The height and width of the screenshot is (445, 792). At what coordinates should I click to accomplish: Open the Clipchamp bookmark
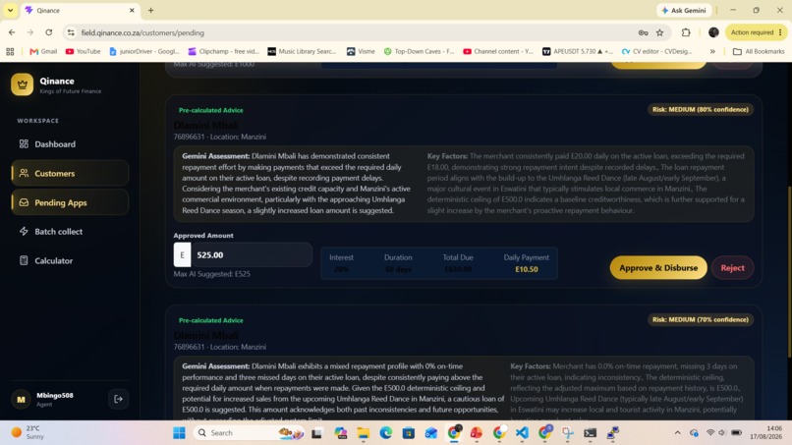tap(223, 51)
